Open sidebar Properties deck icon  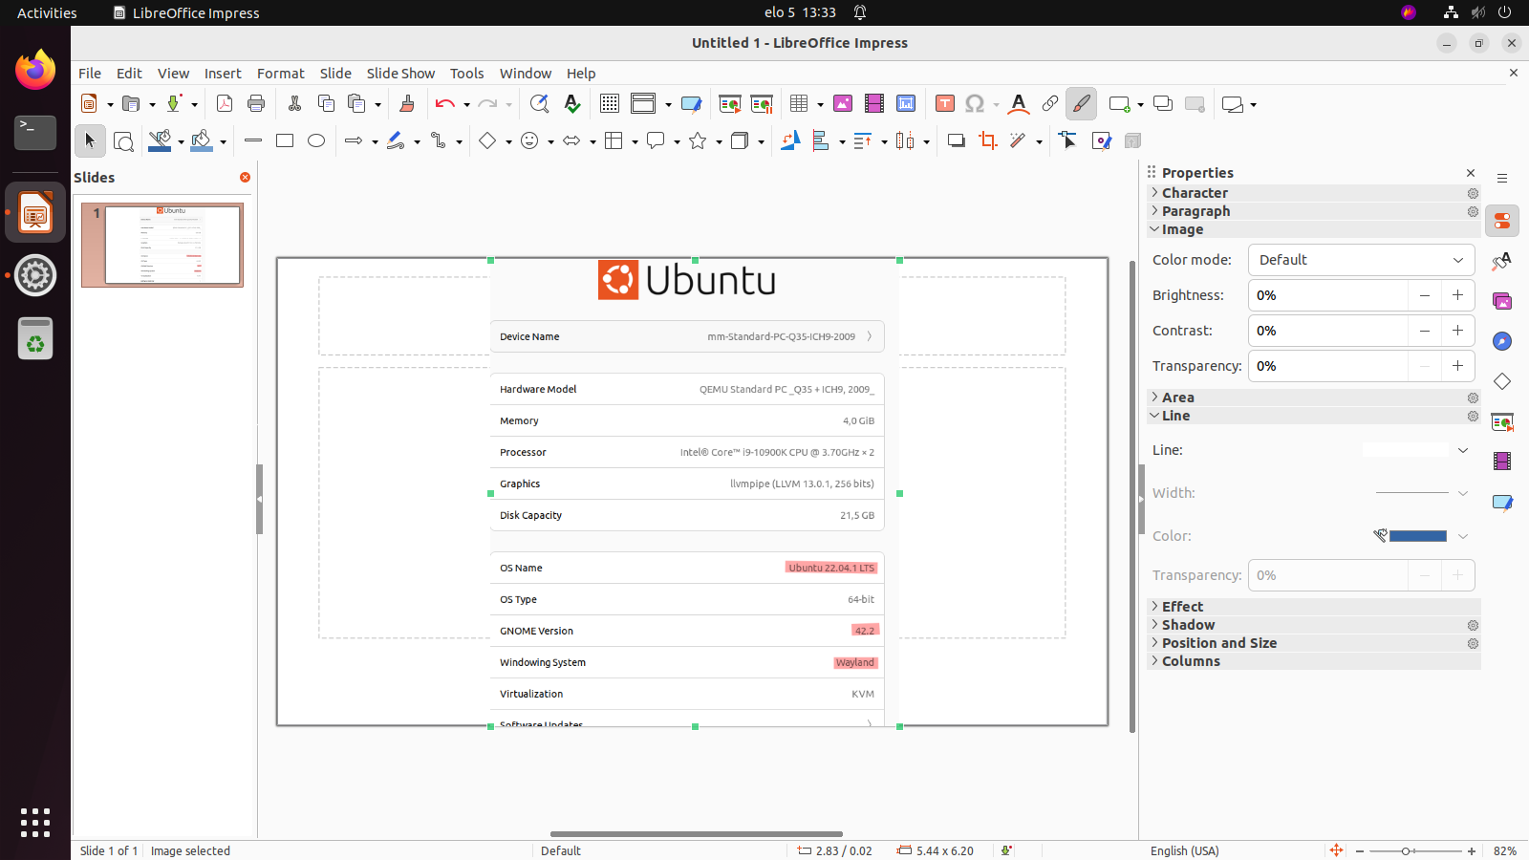tap(1502, 221)
